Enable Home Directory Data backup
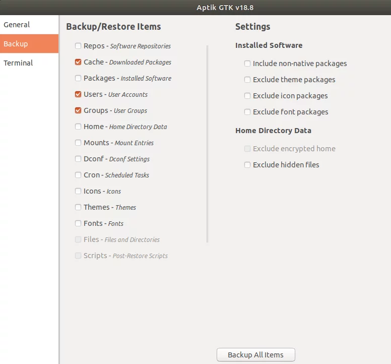The height and width of the screenshot is (364, 391). click(78, 127)
